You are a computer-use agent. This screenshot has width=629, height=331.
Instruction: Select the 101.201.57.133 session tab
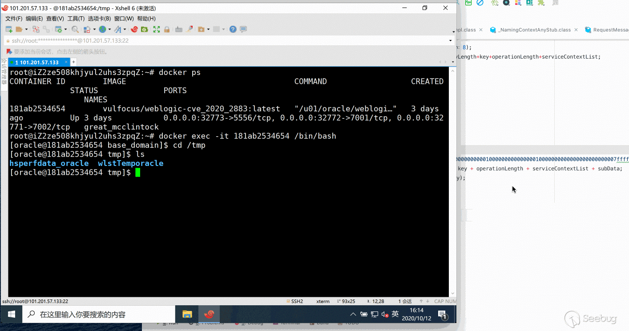tap(40, 62)
